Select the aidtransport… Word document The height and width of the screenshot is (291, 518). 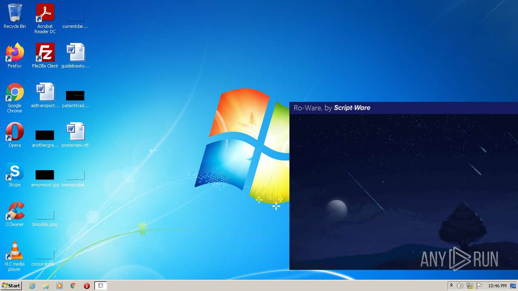point(45,95)
